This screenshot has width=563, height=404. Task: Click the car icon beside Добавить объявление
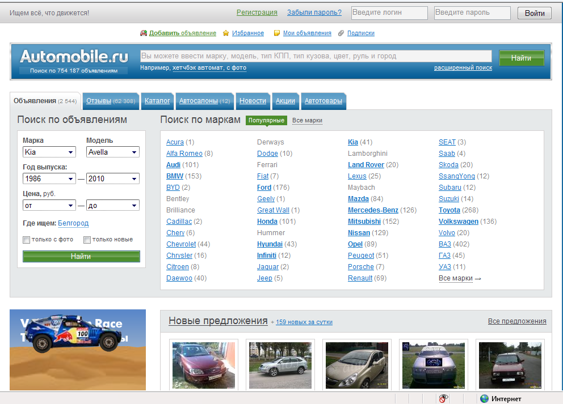tap(144, 33)
